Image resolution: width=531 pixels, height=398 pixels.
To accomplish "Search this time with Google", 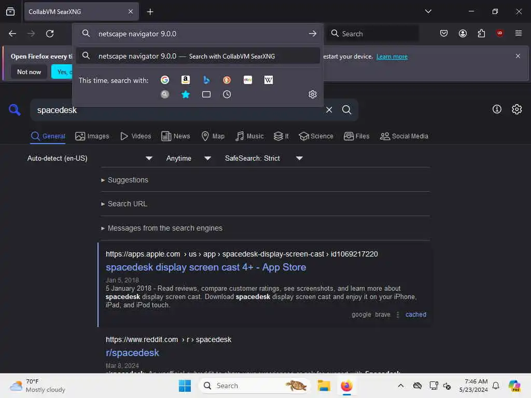I will (165, 80).
